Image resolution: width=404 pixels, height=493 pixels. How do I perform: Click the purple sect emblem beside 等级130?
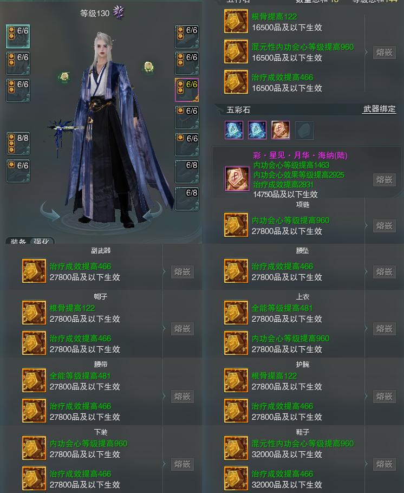click(x=119, y=12)
